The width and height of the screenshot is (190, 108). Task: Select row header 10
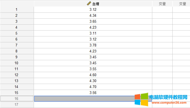[x=17, y=63]
